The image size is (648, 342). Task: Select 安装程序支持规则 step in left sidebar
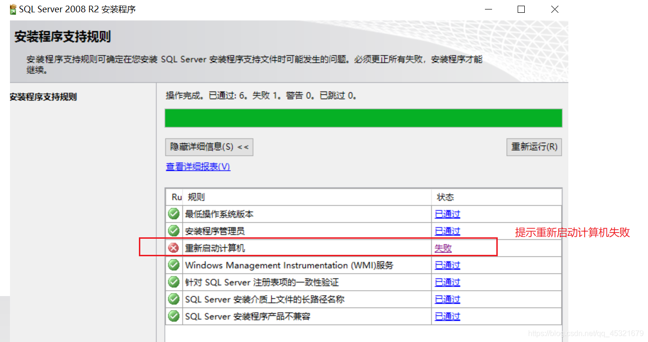tap(43, 97)
